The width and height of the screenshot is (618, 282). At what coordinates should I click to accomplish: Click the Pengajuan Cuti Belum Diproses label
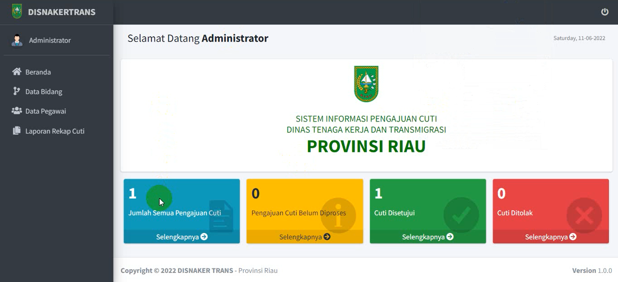click(299, 213)
